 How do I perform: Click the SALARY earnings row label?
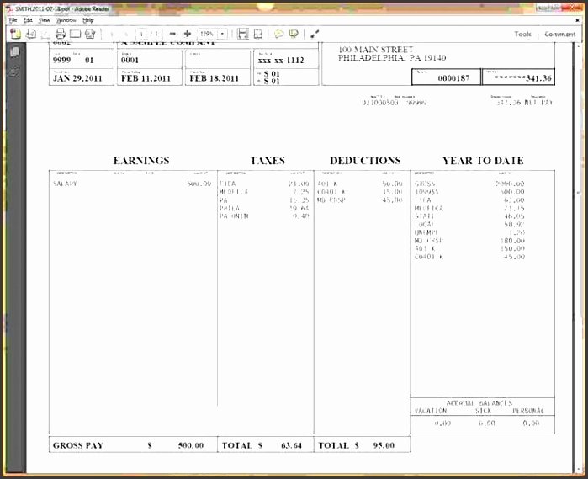click(65, 184)
